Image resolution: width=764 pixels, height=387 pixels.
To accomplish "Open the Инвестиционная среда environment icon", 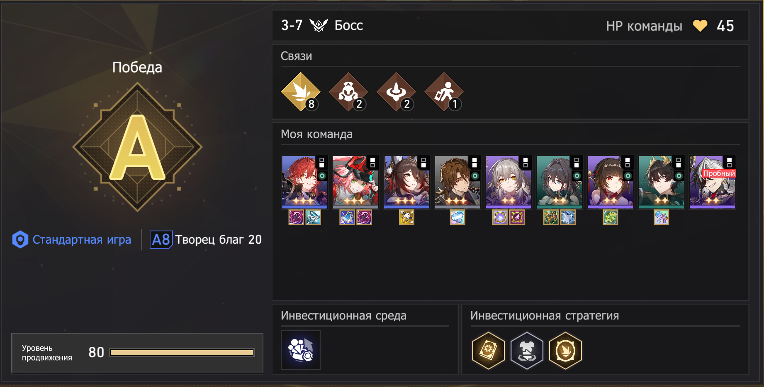I will [301, 350].
